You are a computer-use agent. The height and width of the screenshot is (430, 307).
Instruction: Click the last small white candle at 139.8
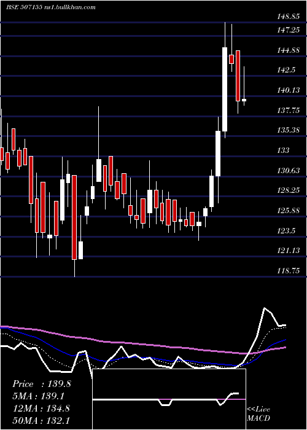point(244,100)
